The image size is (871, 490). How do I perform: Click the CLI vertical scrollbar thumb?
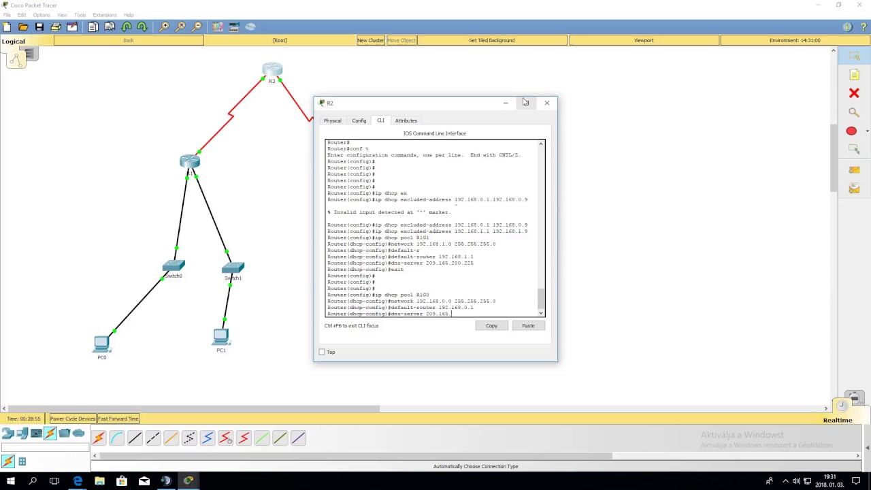pyautogui.click(x=541, y=298)
